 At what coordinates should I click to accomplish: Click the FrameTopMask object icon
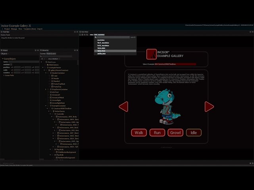click(52, 84)
